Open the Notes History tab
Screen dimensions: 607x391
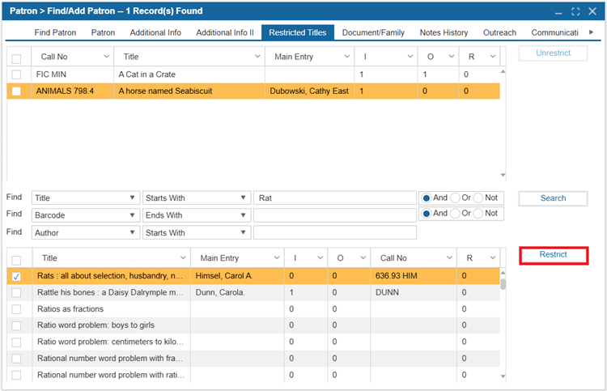[444, 32]
